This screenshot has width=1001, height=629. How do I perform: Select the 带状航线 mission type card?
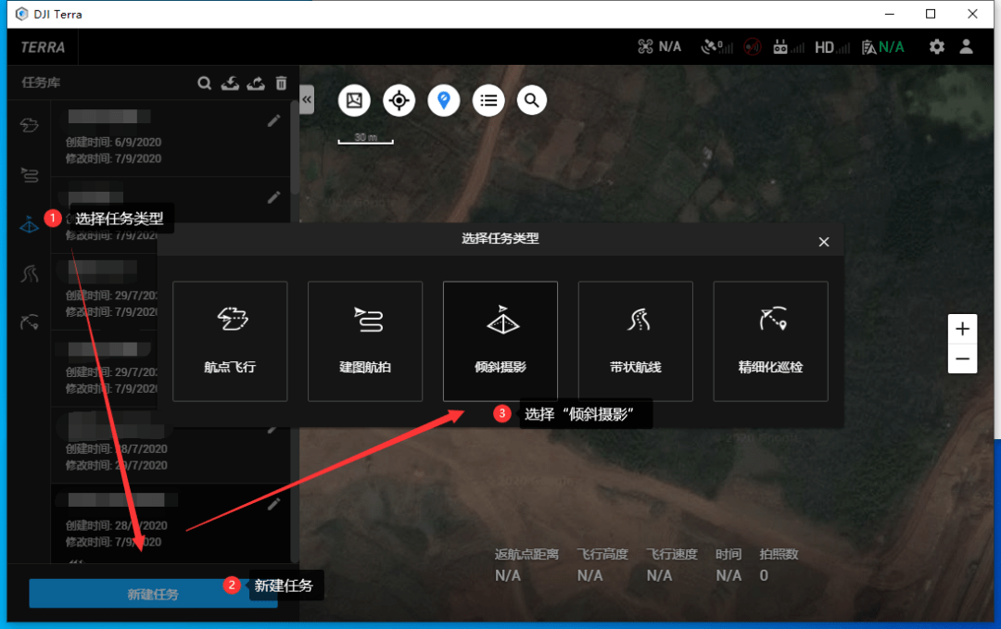[x=635, y=341]
